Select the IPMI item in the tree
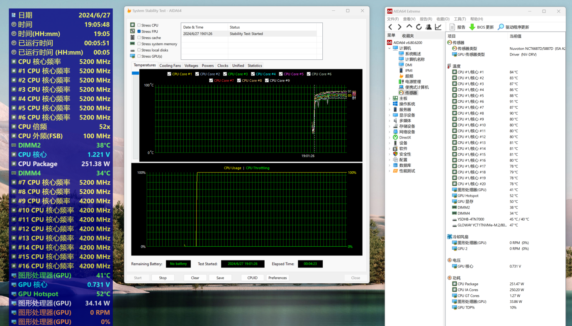This screenshot has width=572, height=326. click(x=406, y=71)
